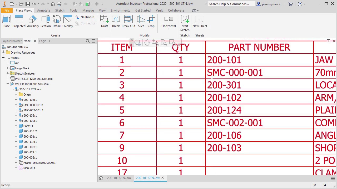Select the Overlay view tool
Screen dimensions: 337x189
coord(68,22)
